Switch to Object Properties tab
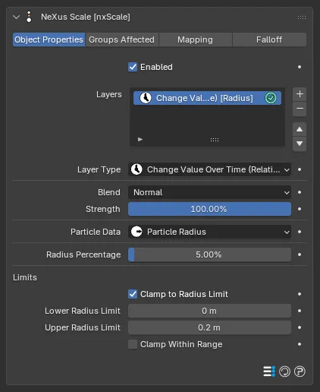 [x=49, y=40]
